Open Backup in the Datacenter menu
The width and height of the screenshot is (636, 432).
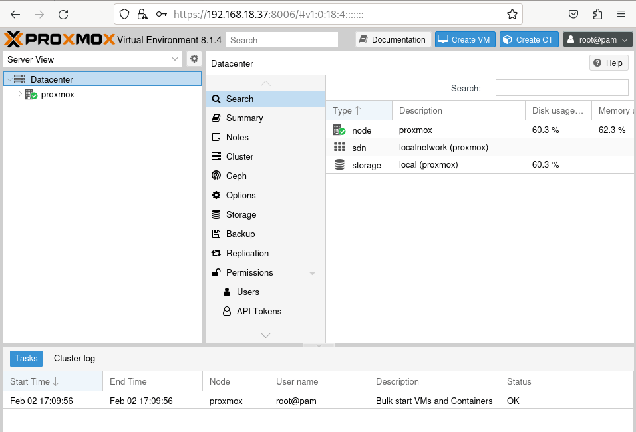click(x=265, y=234)
